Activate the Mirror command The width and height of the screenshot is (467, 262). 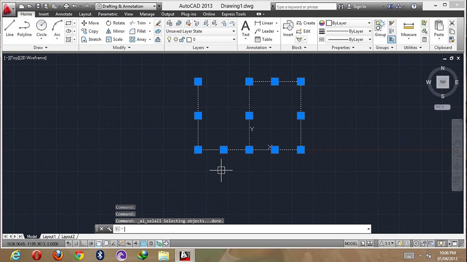pos(115,31)
